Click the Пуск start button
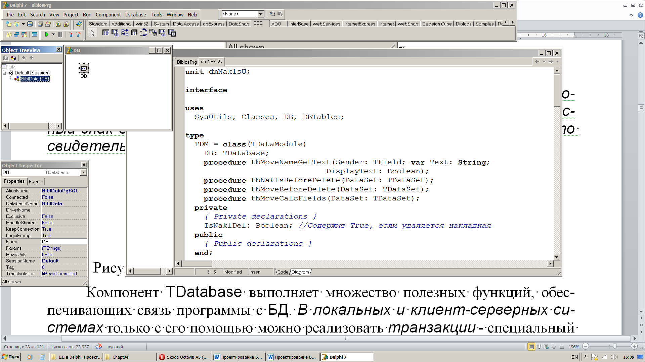 11,357
